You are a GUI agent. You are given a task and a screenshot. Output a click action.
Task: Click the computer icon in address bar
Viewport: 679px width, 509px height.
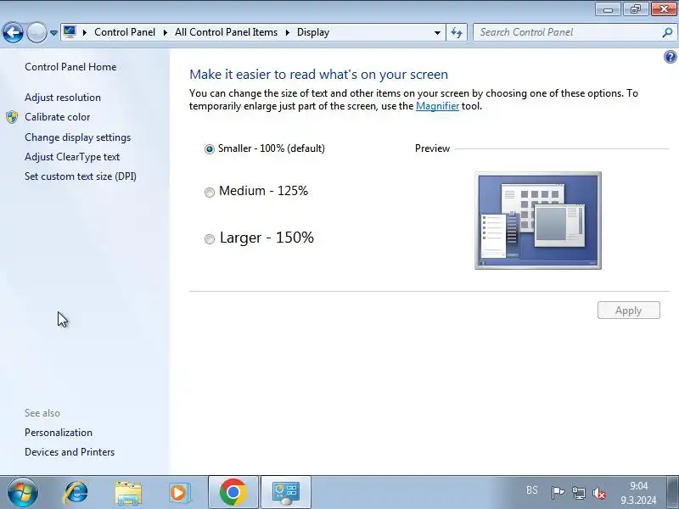(x=70, y=32)
